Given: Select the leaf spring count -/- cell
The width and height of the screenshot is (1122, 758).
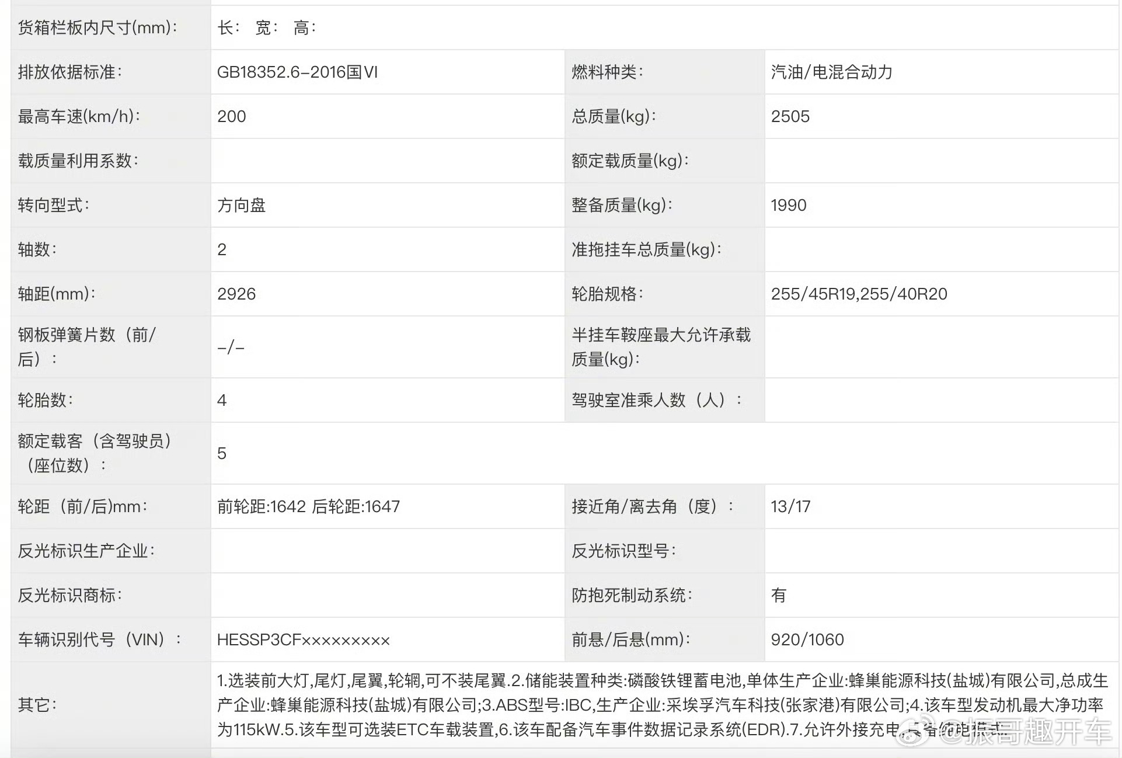Looking at the screenshot, I should (231, 347).
